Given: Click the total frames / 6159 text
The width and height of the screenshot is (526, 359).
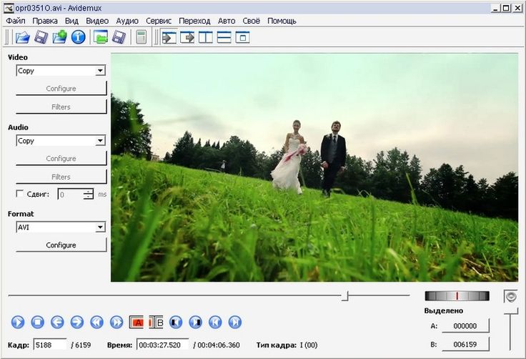Looking at the screenshot, I should point(81,345).
